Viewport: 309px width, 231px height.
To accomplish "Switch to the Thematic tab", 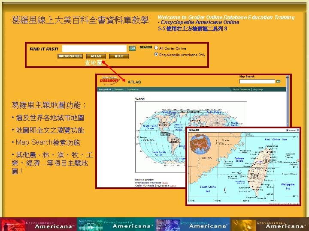I will click(x=119, y=89).
